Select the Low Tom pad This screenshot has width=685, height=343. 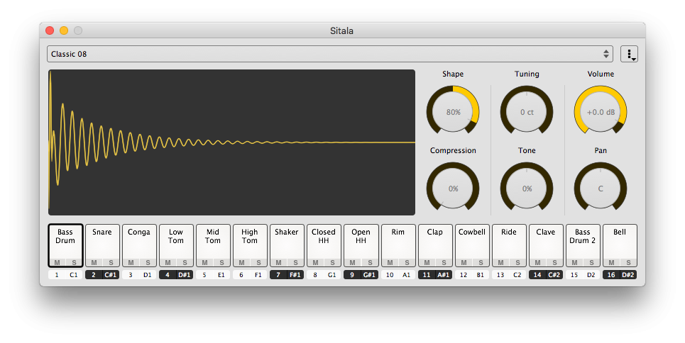pyautogui.click(x=176, y=245)
